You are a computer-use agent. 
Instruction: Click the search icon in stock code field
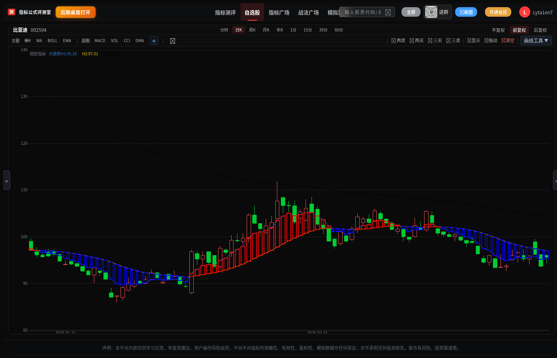pos(388,12)
